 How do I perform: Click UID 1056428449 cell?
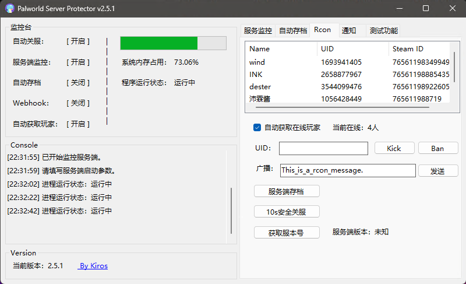(341, 99)
